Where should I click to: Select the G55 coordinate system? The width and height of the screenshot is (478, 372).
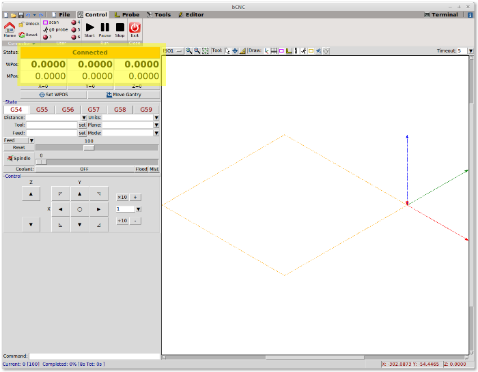tap(42, 110)
